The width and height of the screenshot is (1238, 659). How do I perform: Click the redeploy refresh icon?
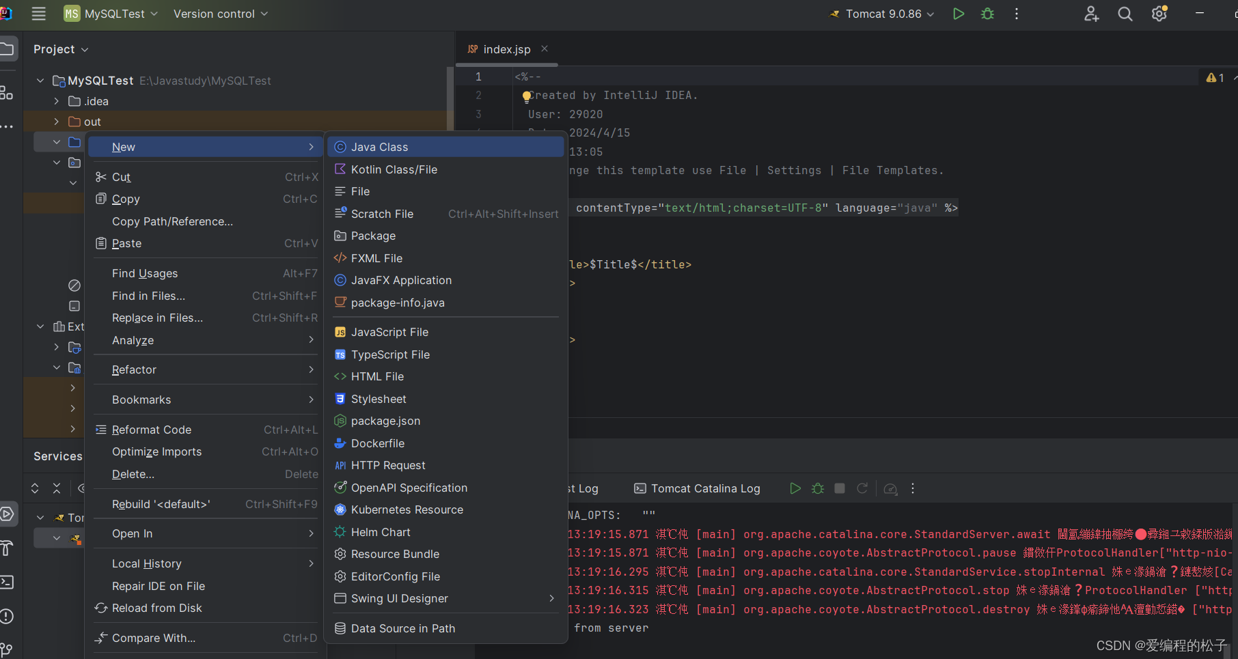[x=862, y=488]
